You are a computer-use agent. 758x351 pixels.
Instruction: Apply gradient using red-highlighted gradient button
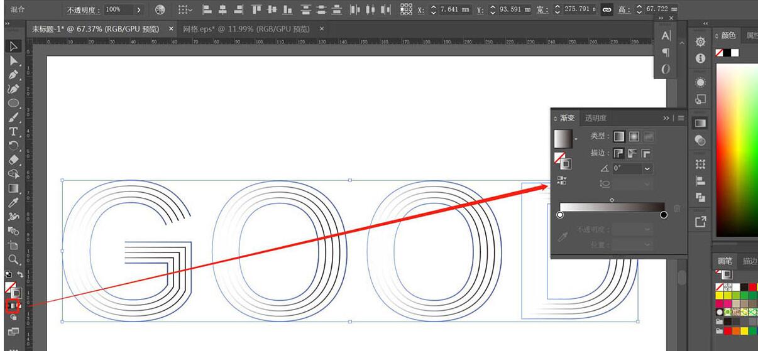click(x=13, y=306)
